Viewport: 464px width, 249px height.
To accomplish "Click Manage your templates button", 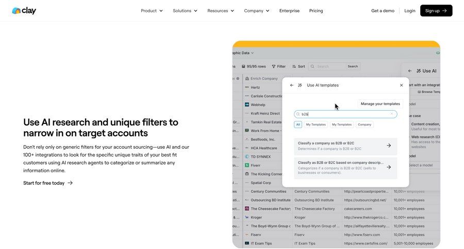I will pos(380,104).
